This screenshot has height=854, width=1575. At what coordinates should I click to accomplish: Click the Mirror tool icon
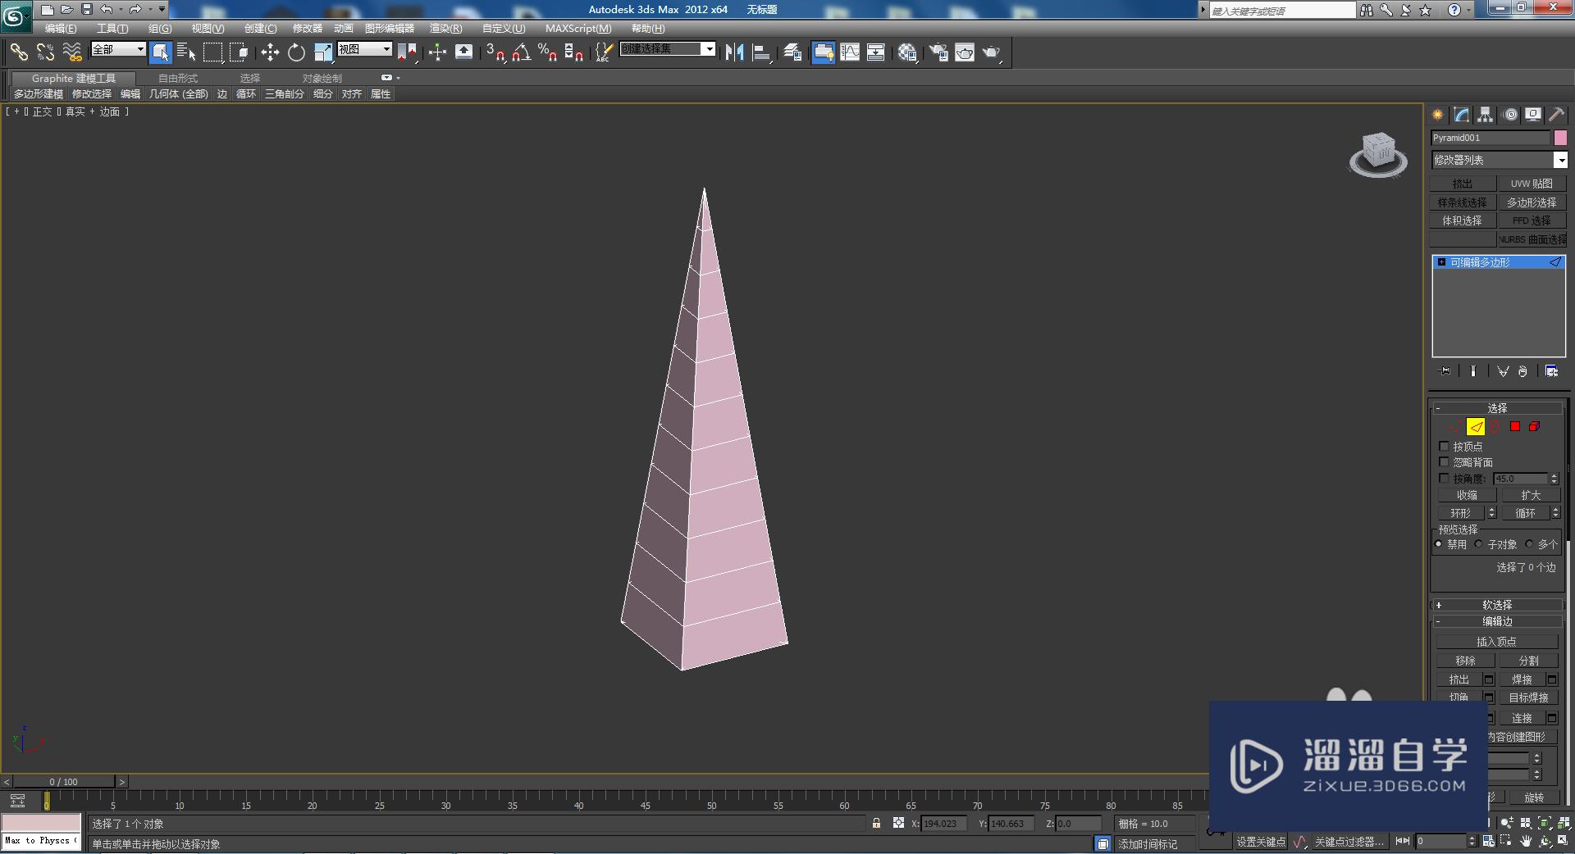tap(734, 52)
